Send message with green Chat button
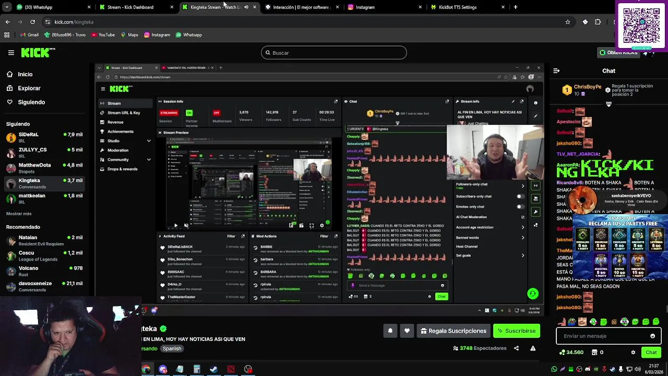This screenshot has width=668, height=376. (651, 352)
